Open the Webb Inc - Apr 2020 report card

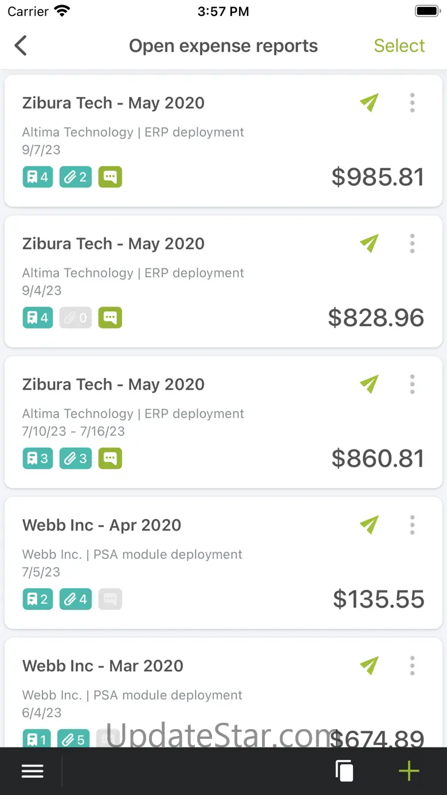[223, 563]
